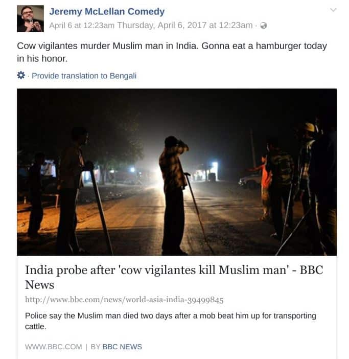Screen dimensions: 349x359
Task: Open the post options chevron menu
Action: 333,10
